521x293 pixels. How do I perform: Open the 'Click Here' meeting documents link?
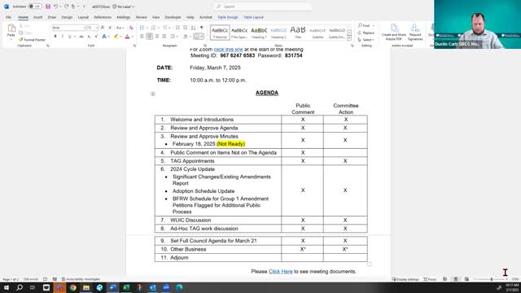tap(280, 271)
